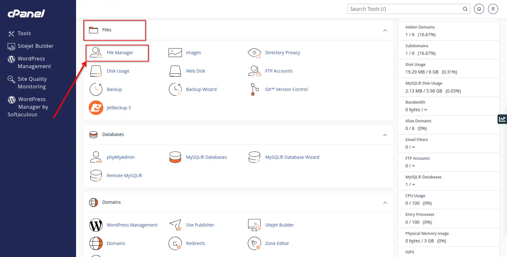Open the Site Publisher paper-plane icon
This screenshot has height=257, width=507.
tap(175, 225)
